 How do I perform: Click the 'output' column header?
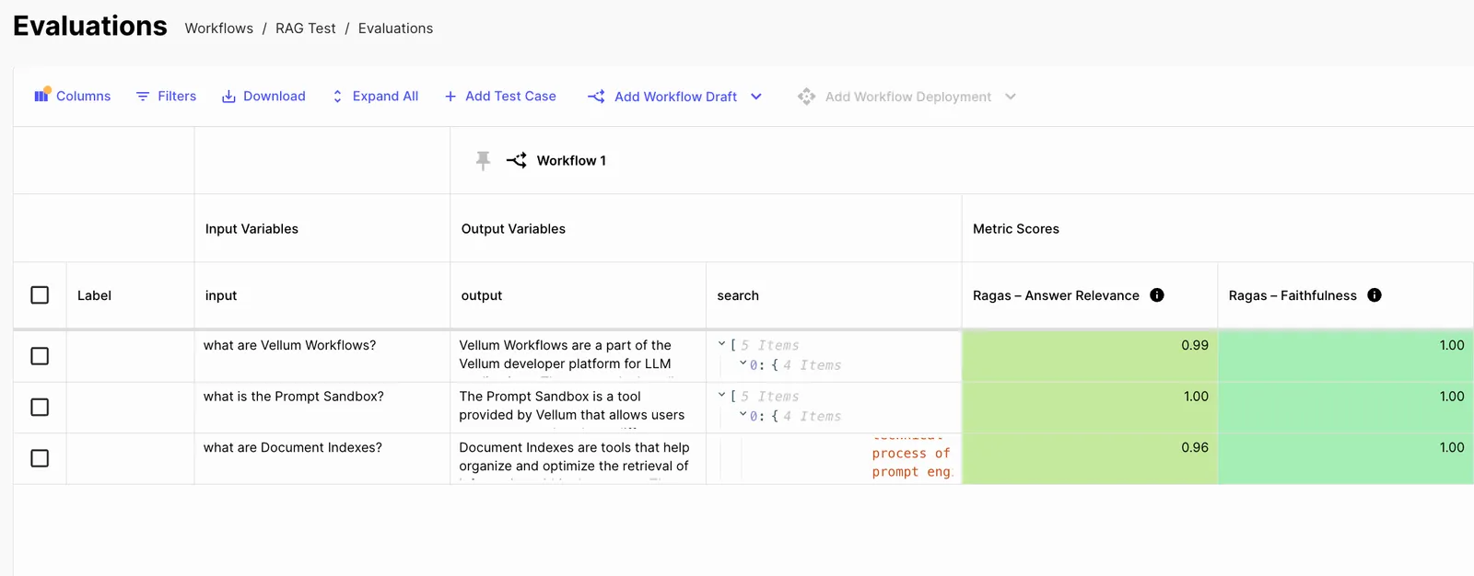pyautogui.click(x=578, y=295)
